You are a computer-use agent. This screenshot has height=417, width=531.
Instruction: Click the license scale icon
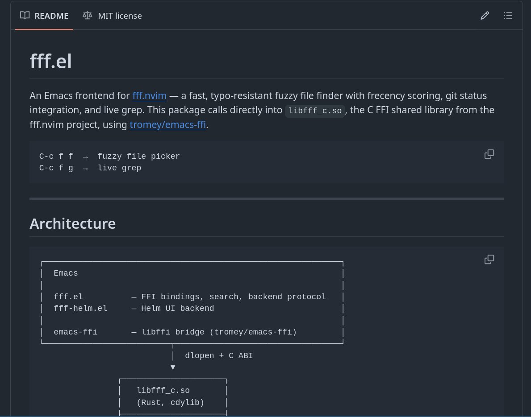coord(88,15)
